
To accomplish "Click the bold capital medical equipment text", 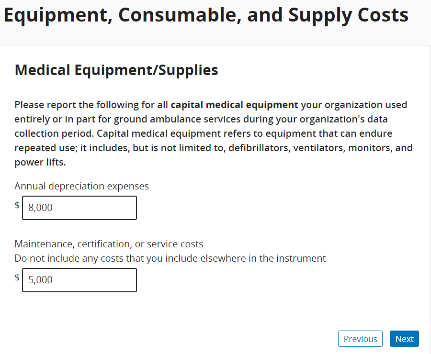I will [x=234, y=105].
